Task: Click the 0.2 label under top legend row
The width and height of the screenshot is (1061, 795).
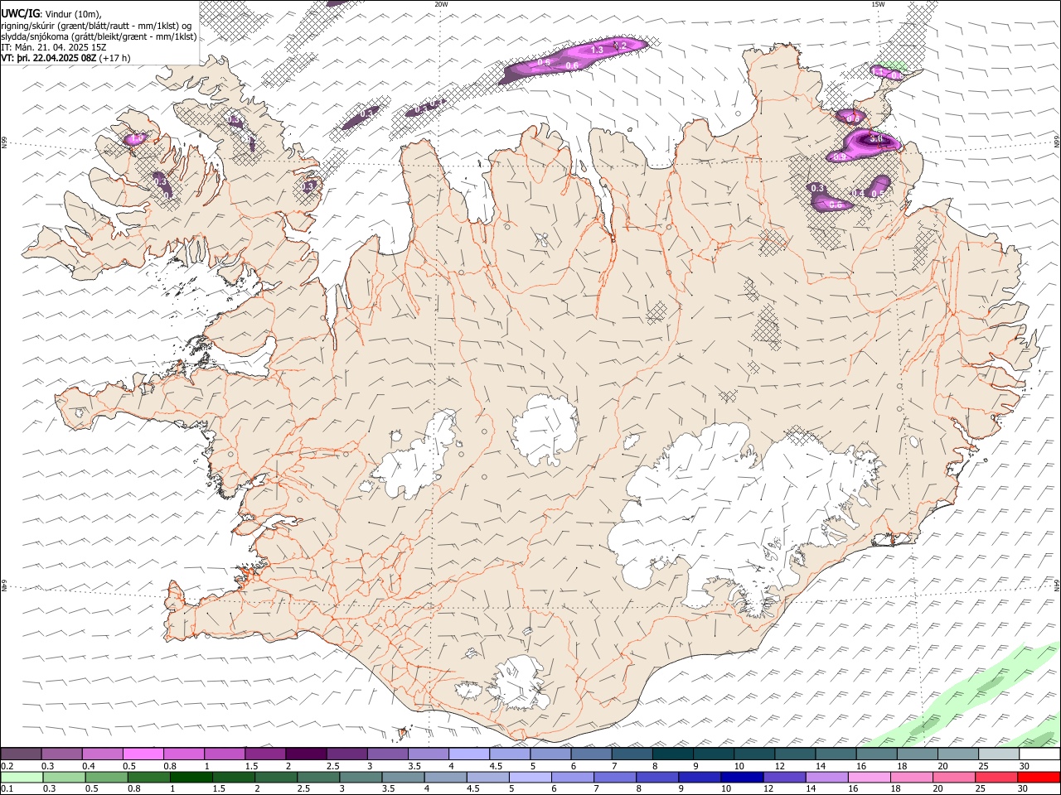Action: coord(7,766)
